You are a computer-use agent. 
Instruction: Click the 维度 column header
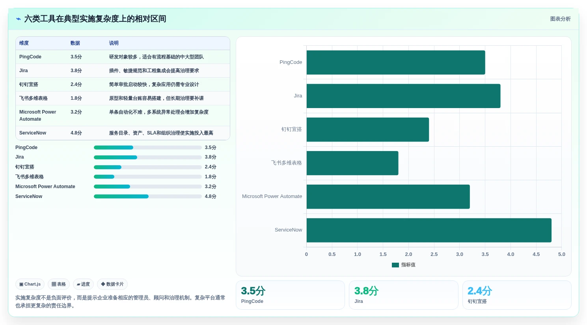(x=24, y=43)
